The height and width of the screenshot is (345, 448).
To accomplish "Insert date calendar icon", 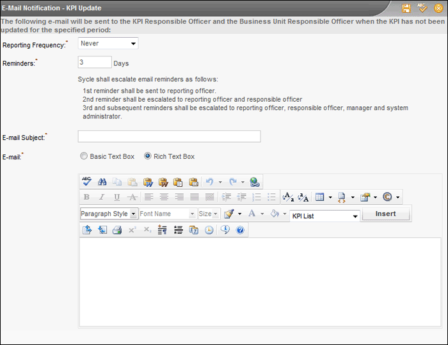I will pyautogui.click(x=193, y=230).
